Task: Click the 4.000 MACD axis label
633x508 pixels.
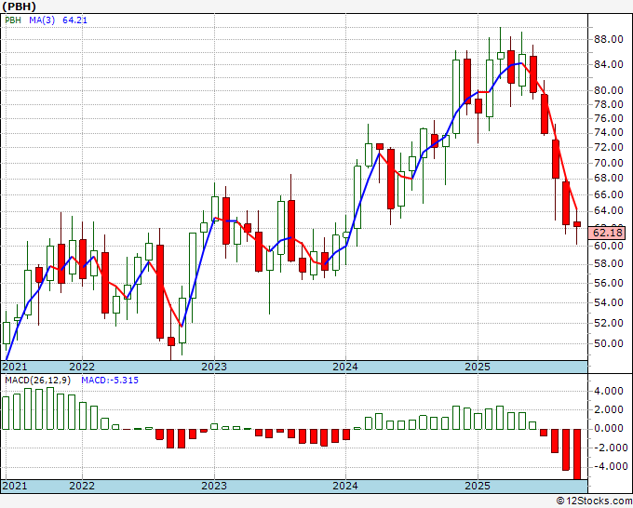Action: click(x=608, y=391)
